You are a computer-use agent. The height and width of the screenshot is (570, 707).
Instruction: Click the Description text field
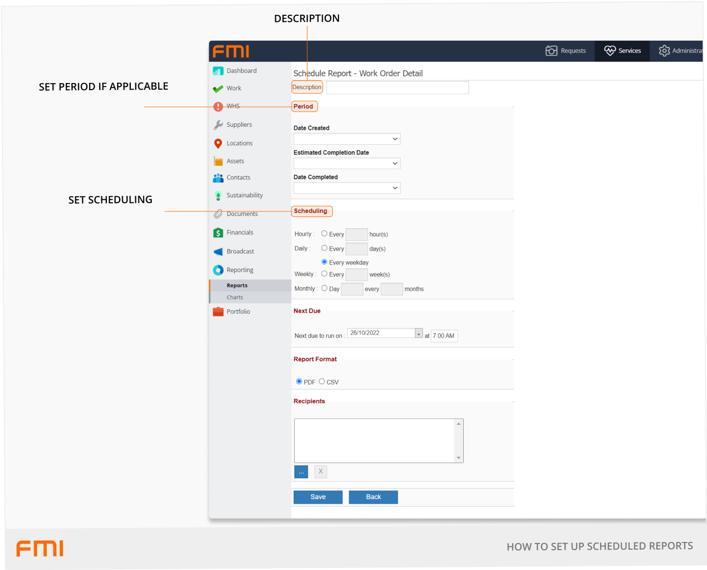[x=397, y=88]
